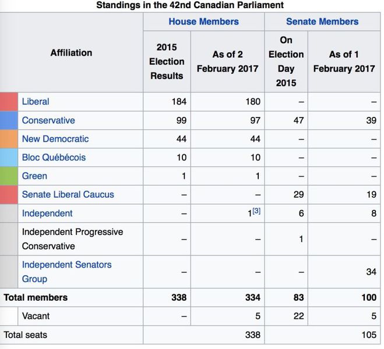Click the Total seats row label
This screenshot has width=384, height=349.
click(x=25, y=335)
